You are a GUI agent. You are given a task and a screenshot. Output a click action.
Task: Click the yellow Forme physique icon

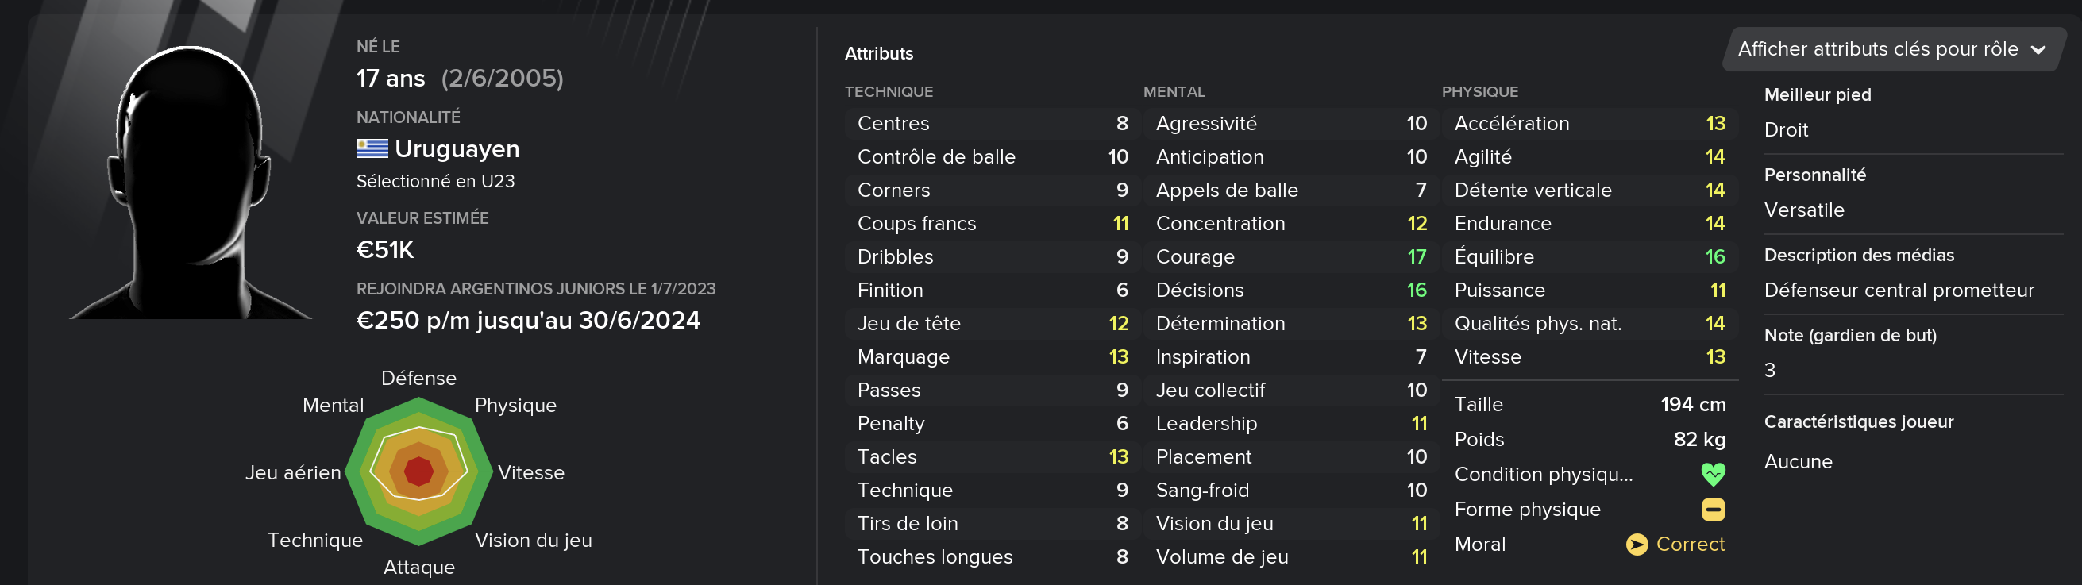point(1713,509)
